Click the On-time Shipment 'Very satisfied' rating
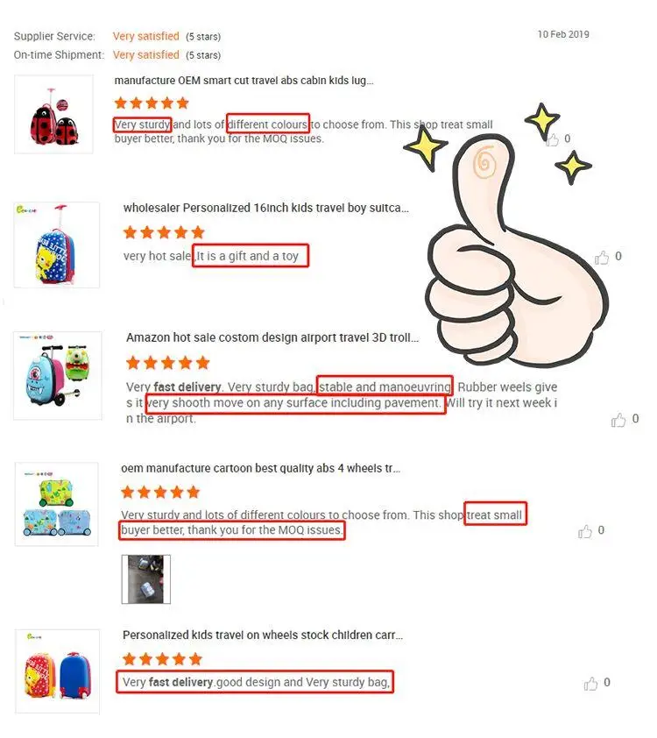 [145, 55]
